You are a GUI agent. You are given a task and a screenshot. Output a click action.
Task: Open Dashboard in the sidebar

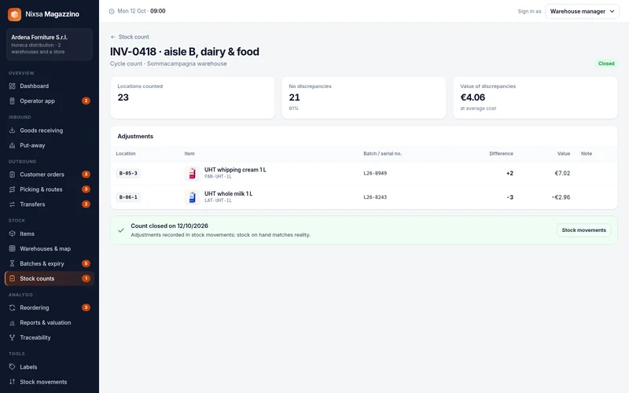tap(50, 86)
